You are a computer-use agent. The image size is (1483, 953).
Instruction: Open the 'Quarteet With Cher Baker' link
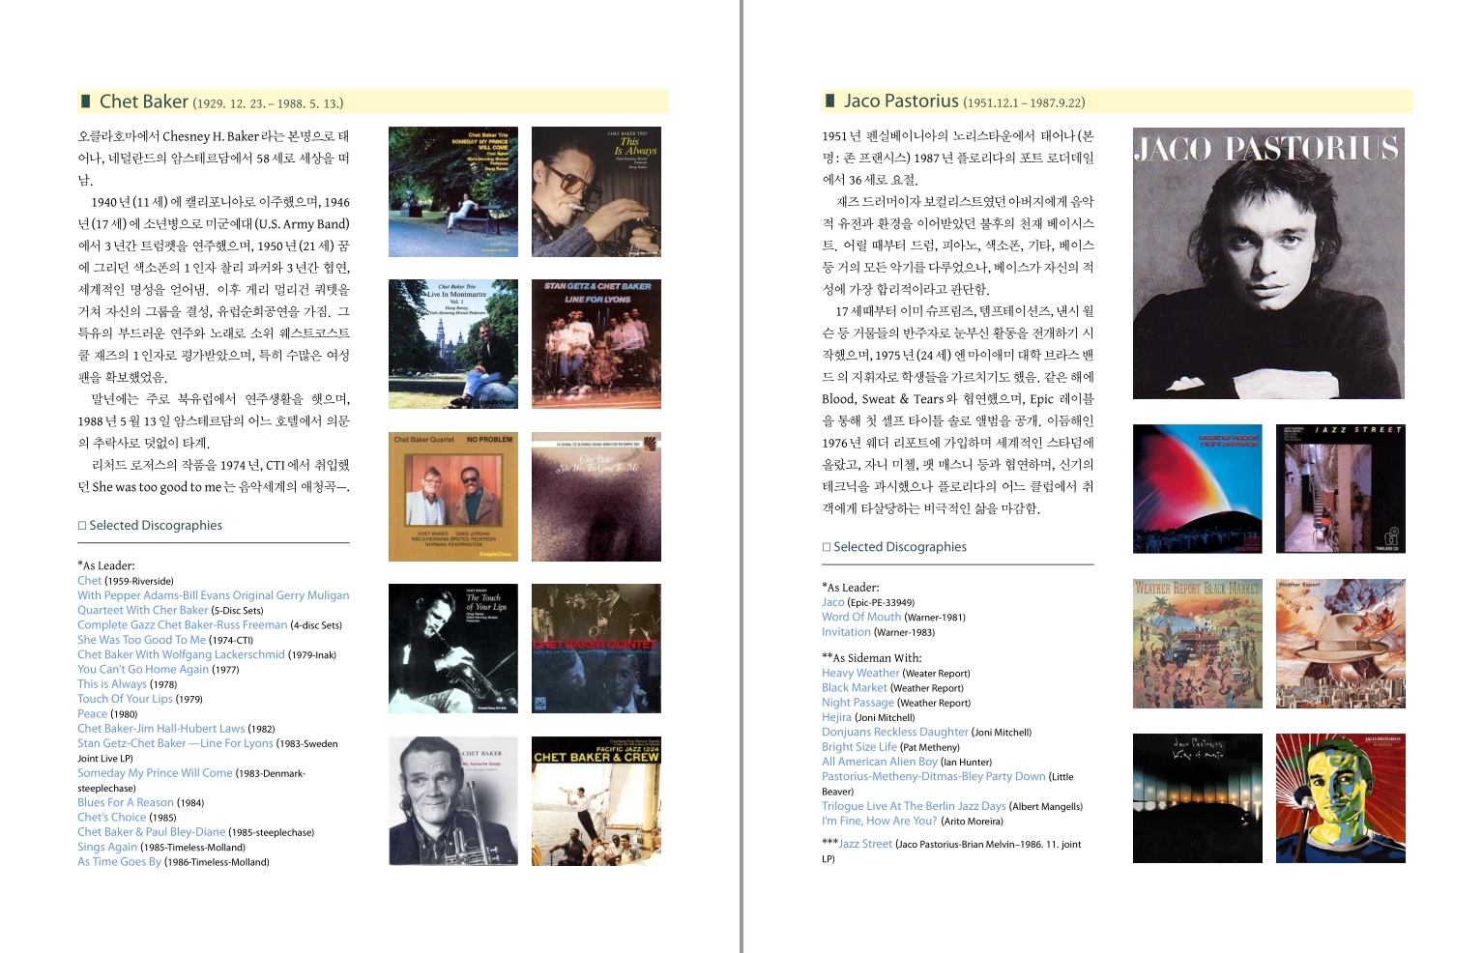[x=143, y=610]
